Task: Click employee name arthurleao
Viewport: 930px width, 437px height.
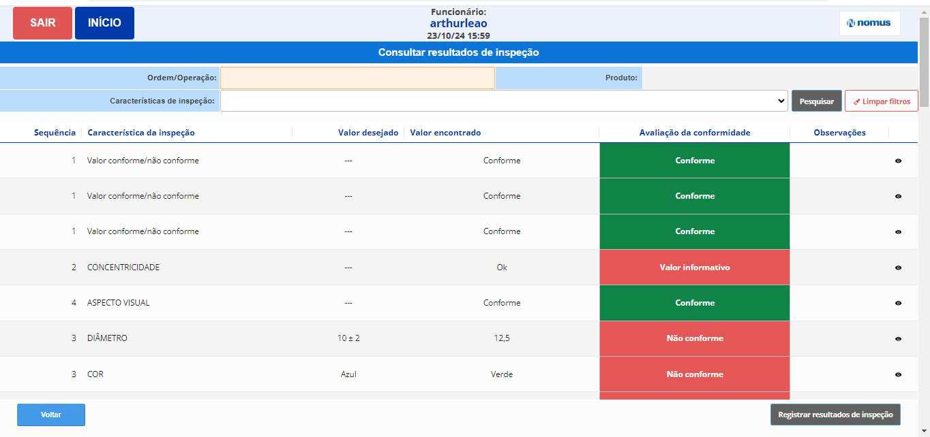Action: point(458,23)
